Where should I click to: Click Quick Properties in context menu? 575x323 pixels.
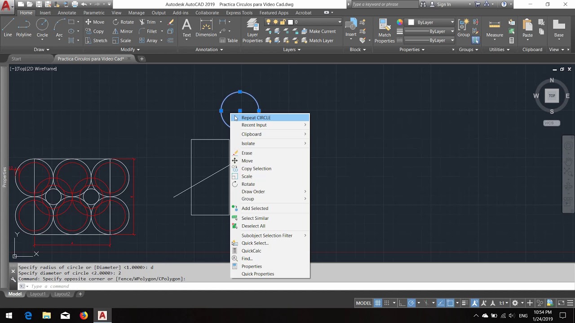coord(270,274)
